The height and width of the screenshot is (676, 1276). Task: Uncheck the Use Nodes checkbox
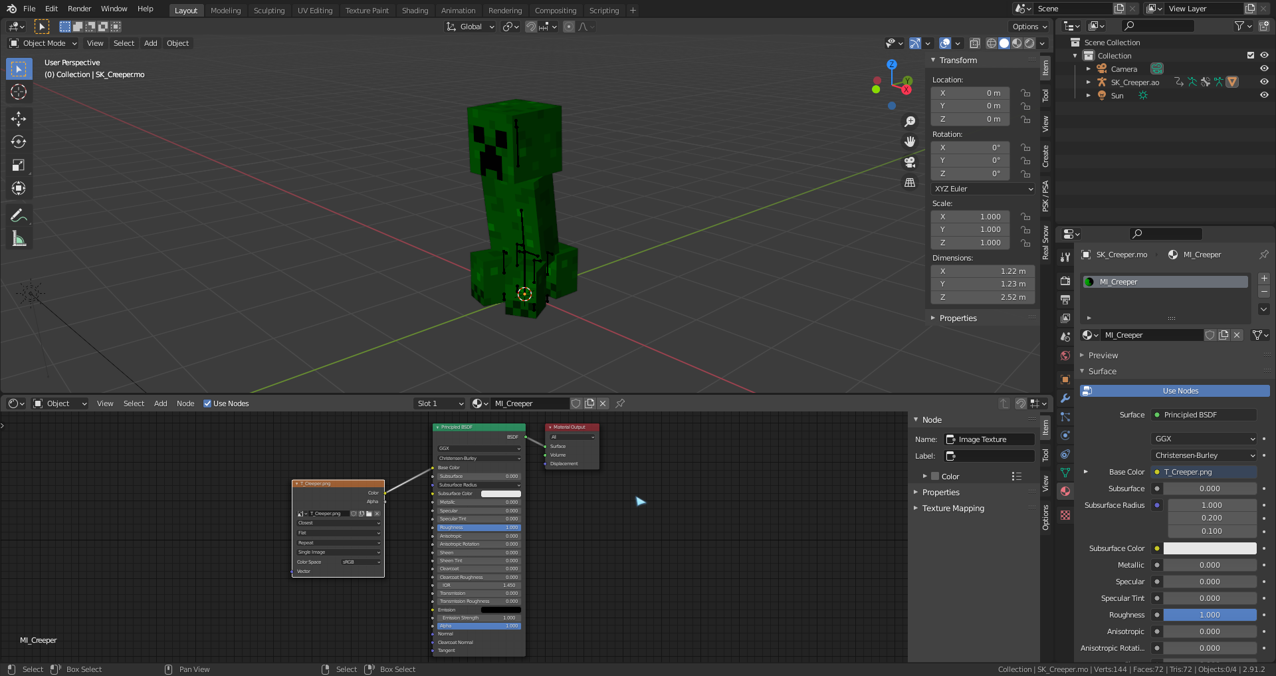point(207,403)
